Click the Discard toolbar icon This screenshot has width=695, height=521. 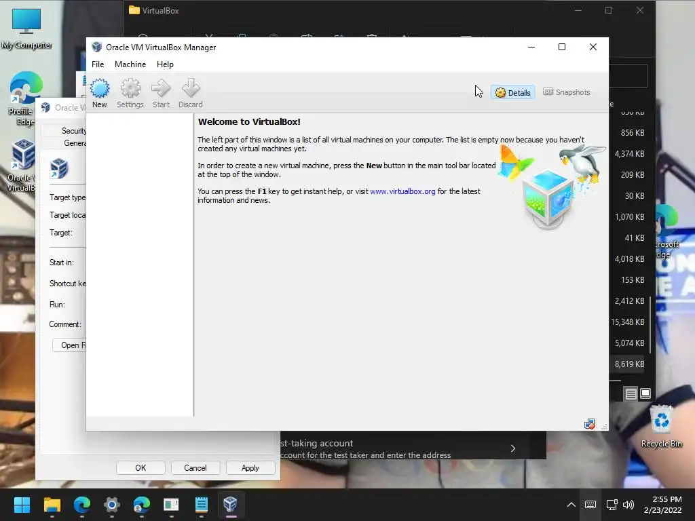[x=191, y=92]
